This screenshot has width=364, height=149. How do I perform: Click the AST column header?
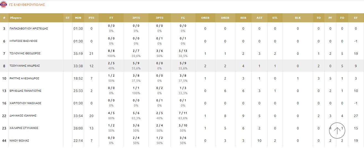click(259, 18)
